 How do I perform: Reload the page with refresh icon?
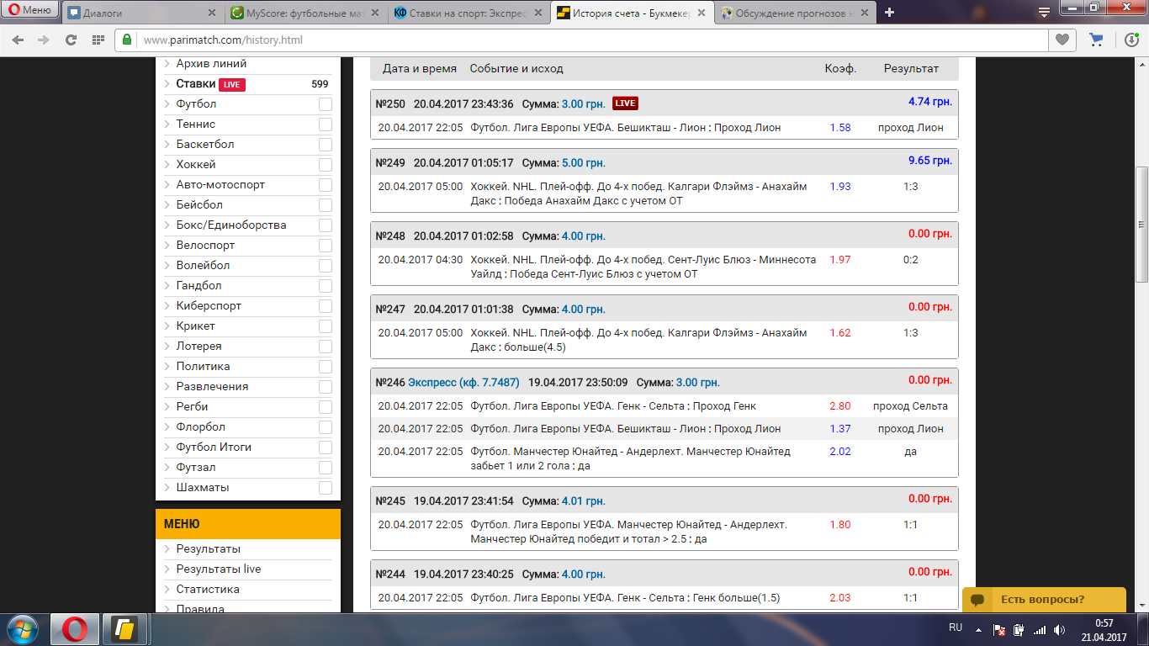71,40
